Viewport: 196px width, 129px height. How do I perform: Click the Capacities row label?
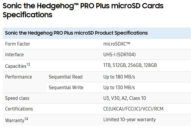tap(16, 66)
